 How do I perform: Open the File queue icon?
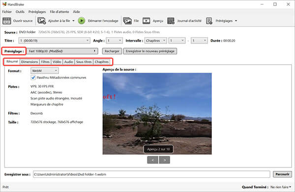[x=127, y=21]
